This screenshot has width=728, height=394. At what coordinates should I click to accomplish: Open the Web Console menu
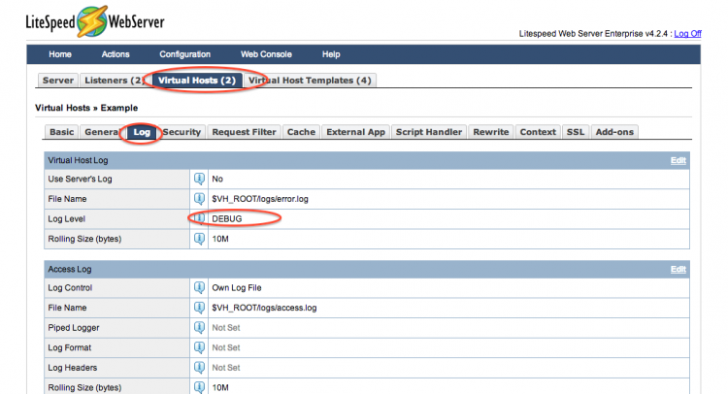264,54
